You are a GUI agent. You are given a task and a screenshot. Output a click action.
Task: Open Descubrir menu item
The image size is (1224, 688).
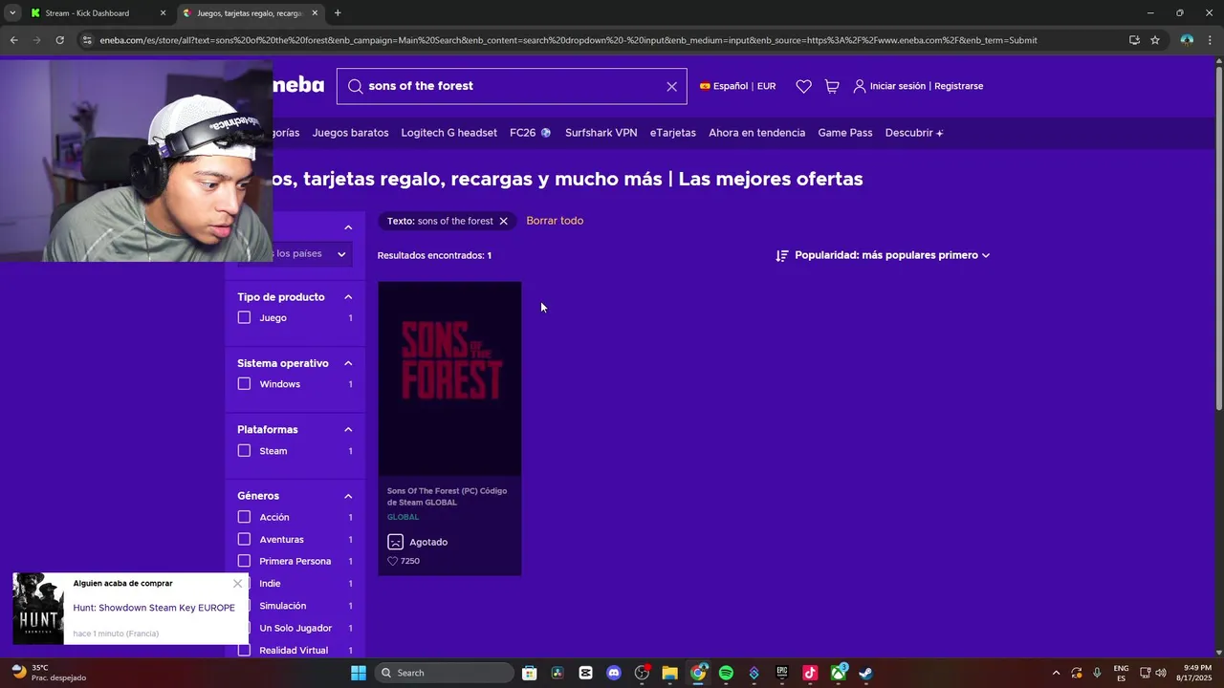(914, 133)
